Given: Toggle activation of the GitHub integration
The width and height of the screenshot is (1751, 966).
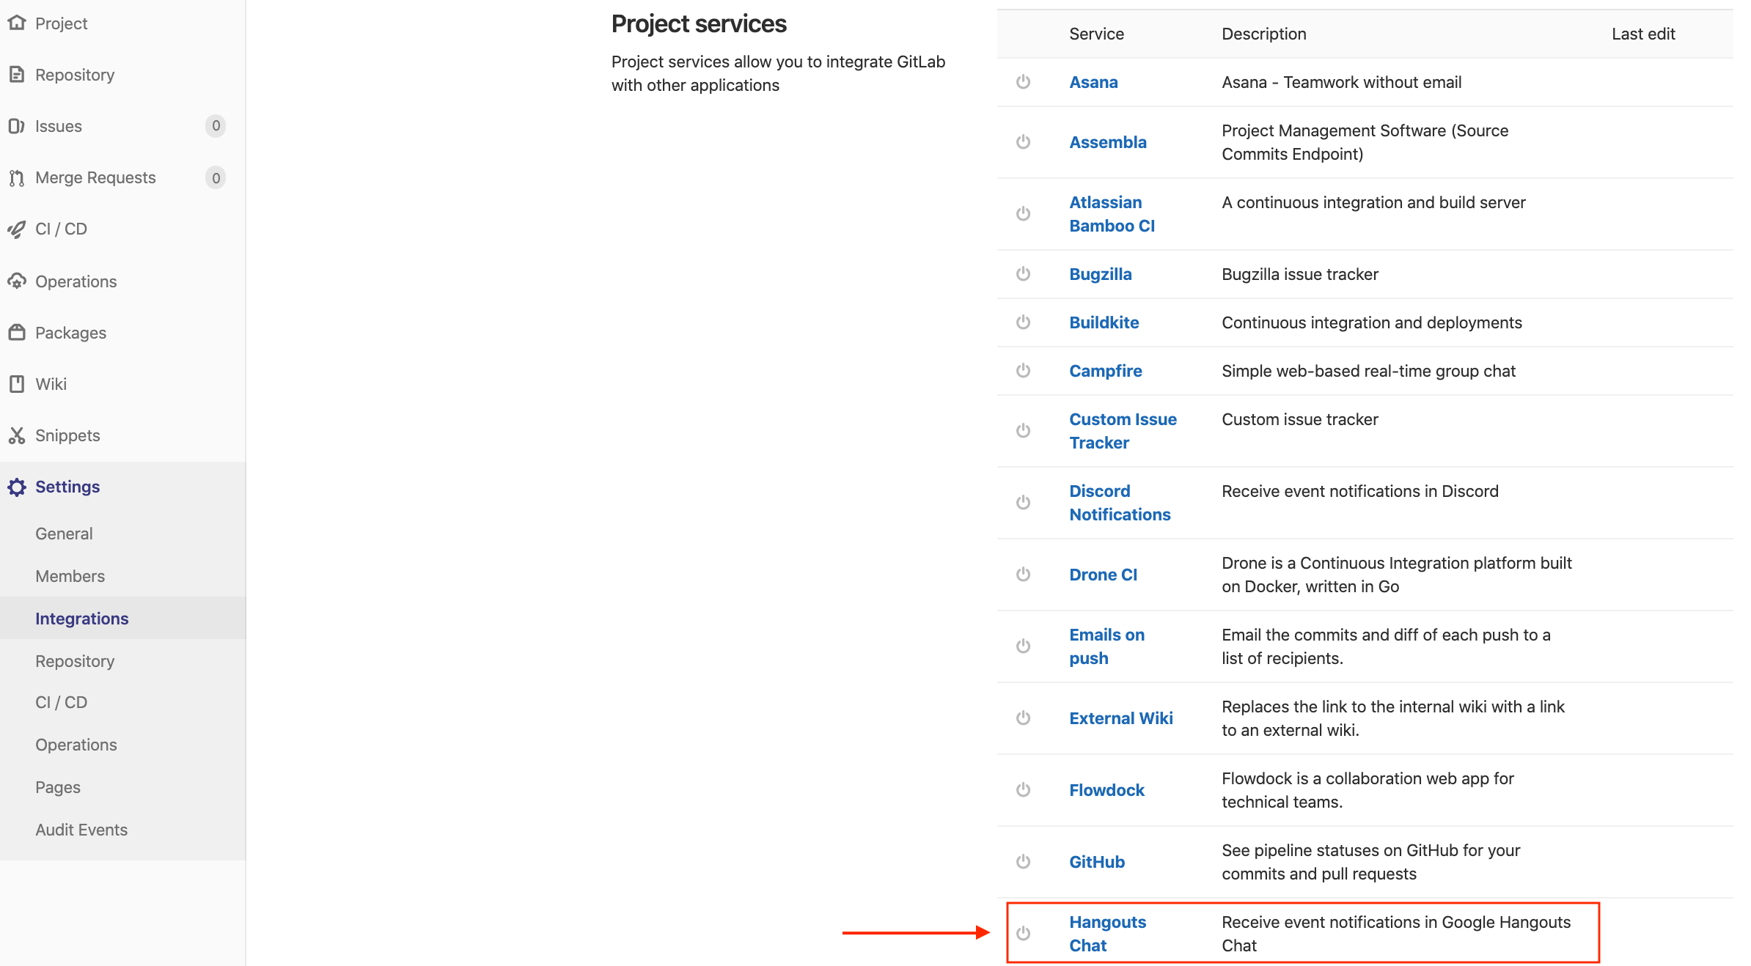Looking at the screenshot, I should click(x=1023, y=861).
